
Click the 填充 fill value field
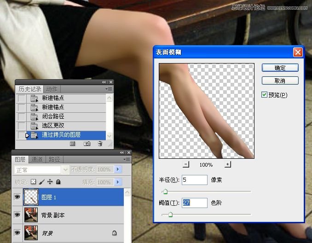[105, 182]
